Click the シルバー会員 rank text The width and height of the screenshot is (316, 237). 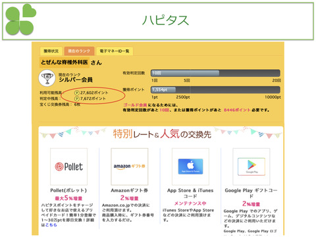coord(76,80)
